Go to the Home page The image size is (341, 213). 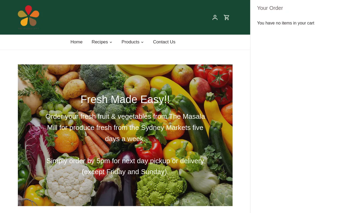pyautogui.click(x=76, y=42)
